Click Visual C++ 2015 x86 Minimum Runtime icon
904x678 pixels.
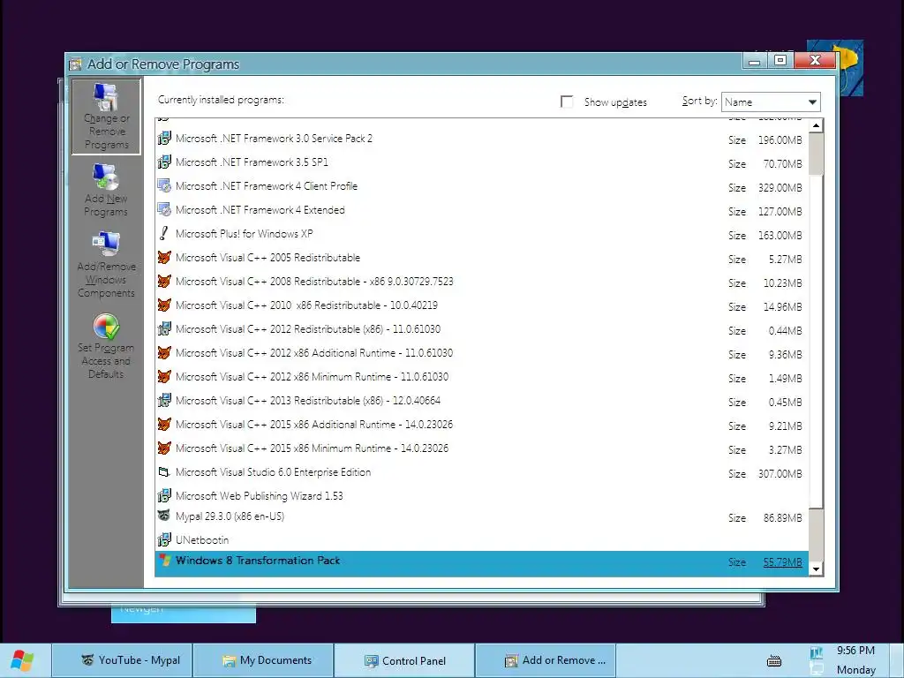click(x=164, y=448)
